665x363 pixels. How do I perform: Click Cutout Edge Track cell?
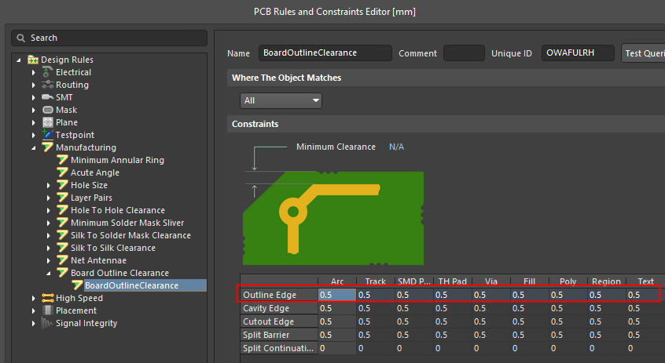pos(376,321)
